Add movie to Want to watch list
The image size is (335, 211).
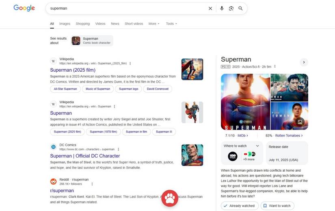277,206
